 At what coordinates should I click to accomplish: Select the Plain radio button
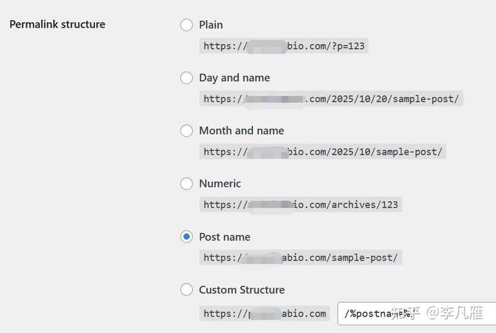186,25
